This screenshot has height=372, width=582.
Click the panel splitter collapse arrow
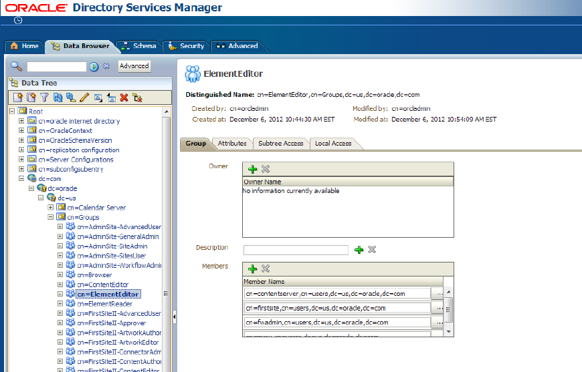[174, 317]
